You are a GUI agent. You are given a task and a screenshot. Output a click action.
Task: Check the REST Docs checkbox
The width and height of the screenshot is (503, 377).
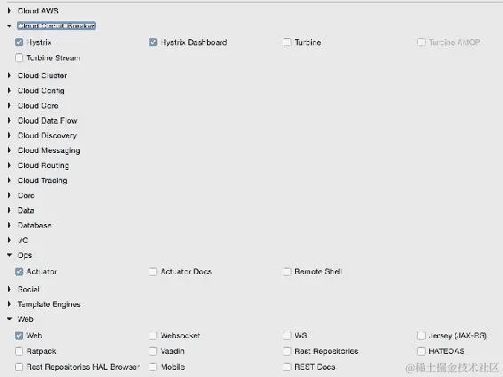point(287,366)
